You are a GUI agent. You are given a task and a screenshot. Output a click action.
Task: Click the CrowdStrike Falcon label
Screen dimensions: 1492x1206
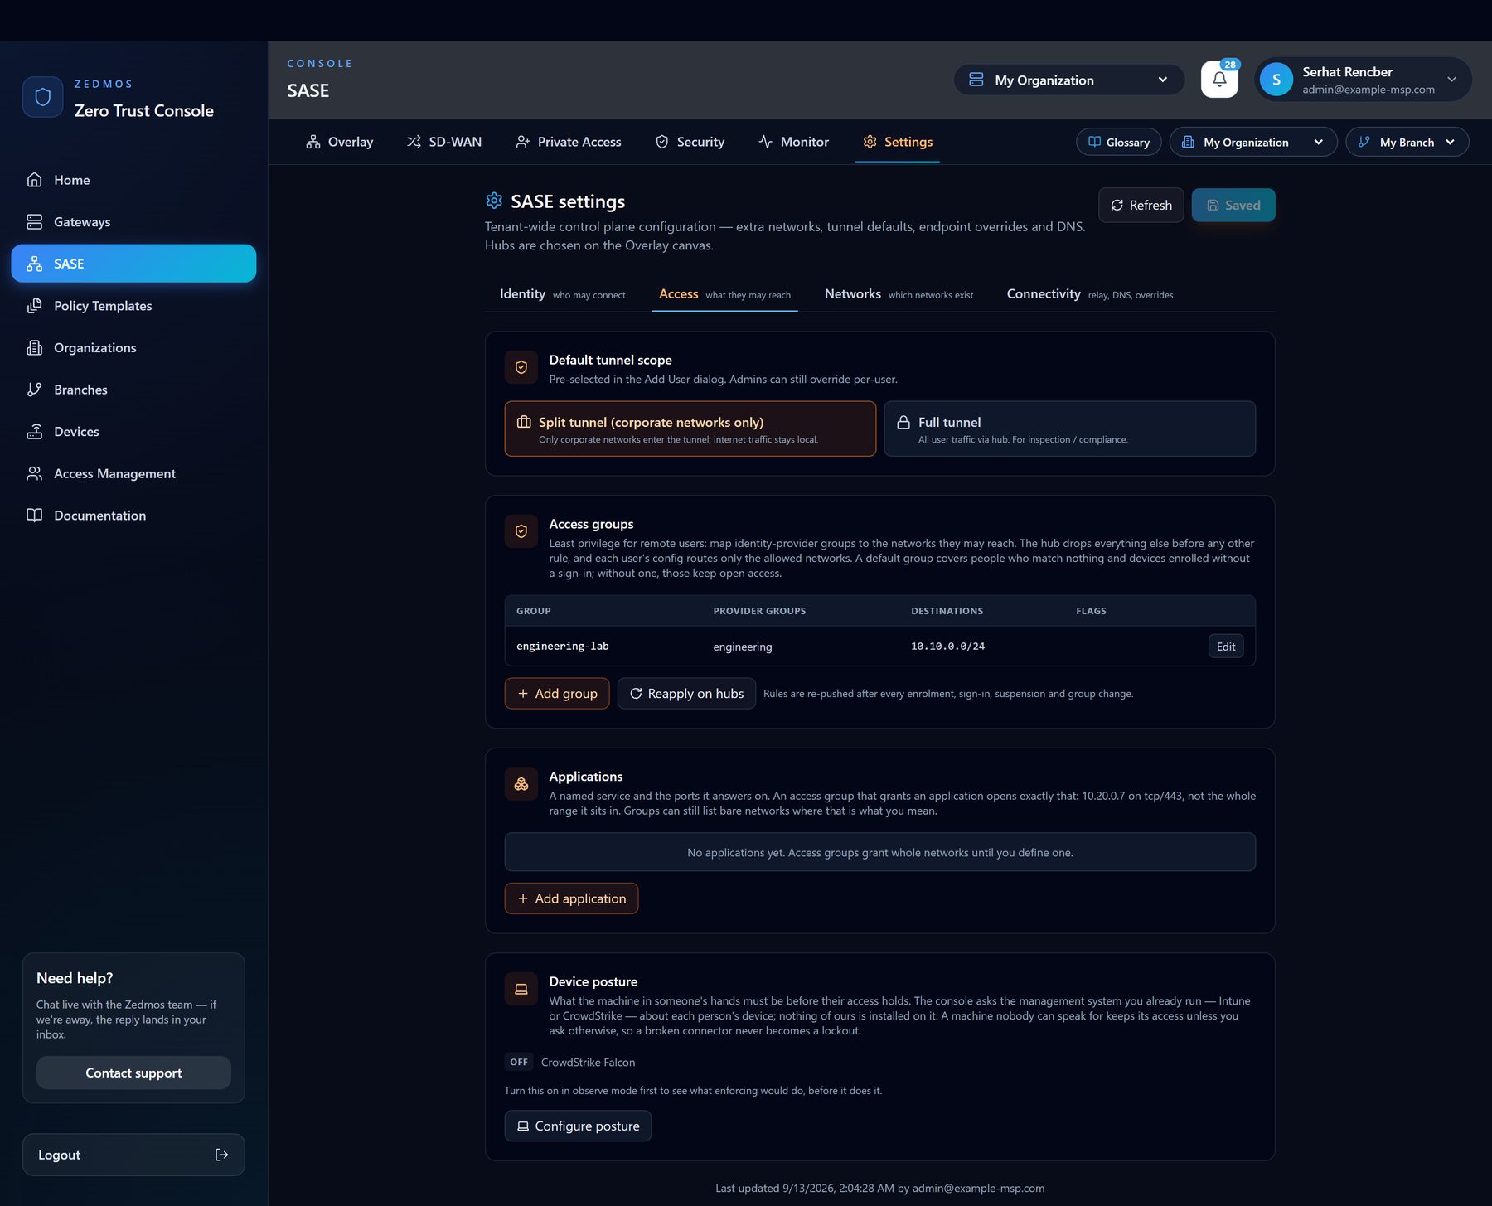[588, 1062]
